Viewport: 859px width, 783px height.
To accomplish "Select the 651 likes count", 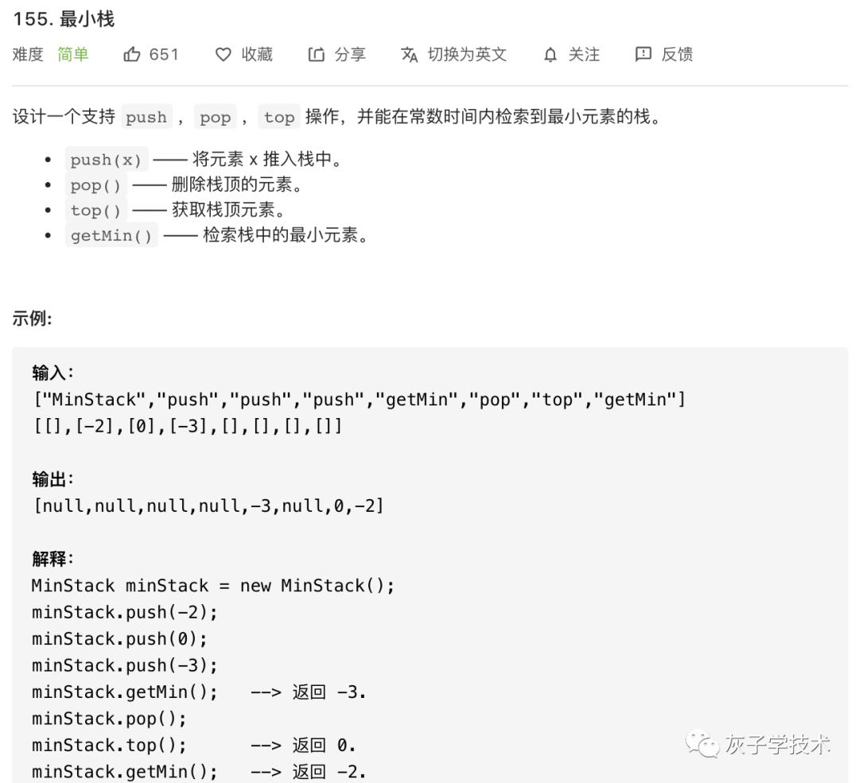I will pyautogui.click(x=164, y=55).
